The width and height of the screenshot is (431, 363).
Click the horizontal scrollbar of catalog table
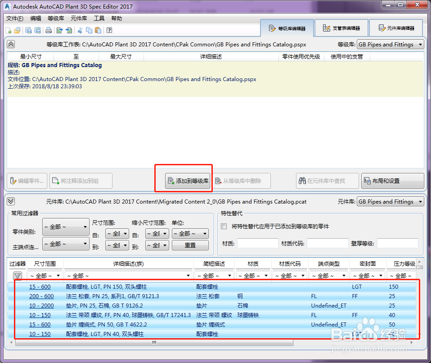click(x=154, y=343)
